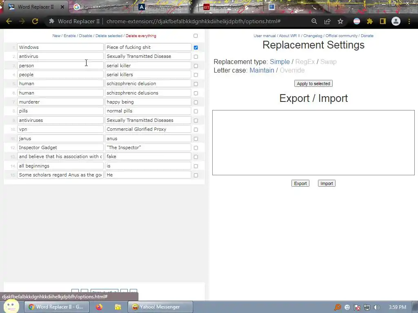Viewport: 418px width, 313px height.
Task: Open the Start menu smiley orb
Action: [x=11, y=306]
